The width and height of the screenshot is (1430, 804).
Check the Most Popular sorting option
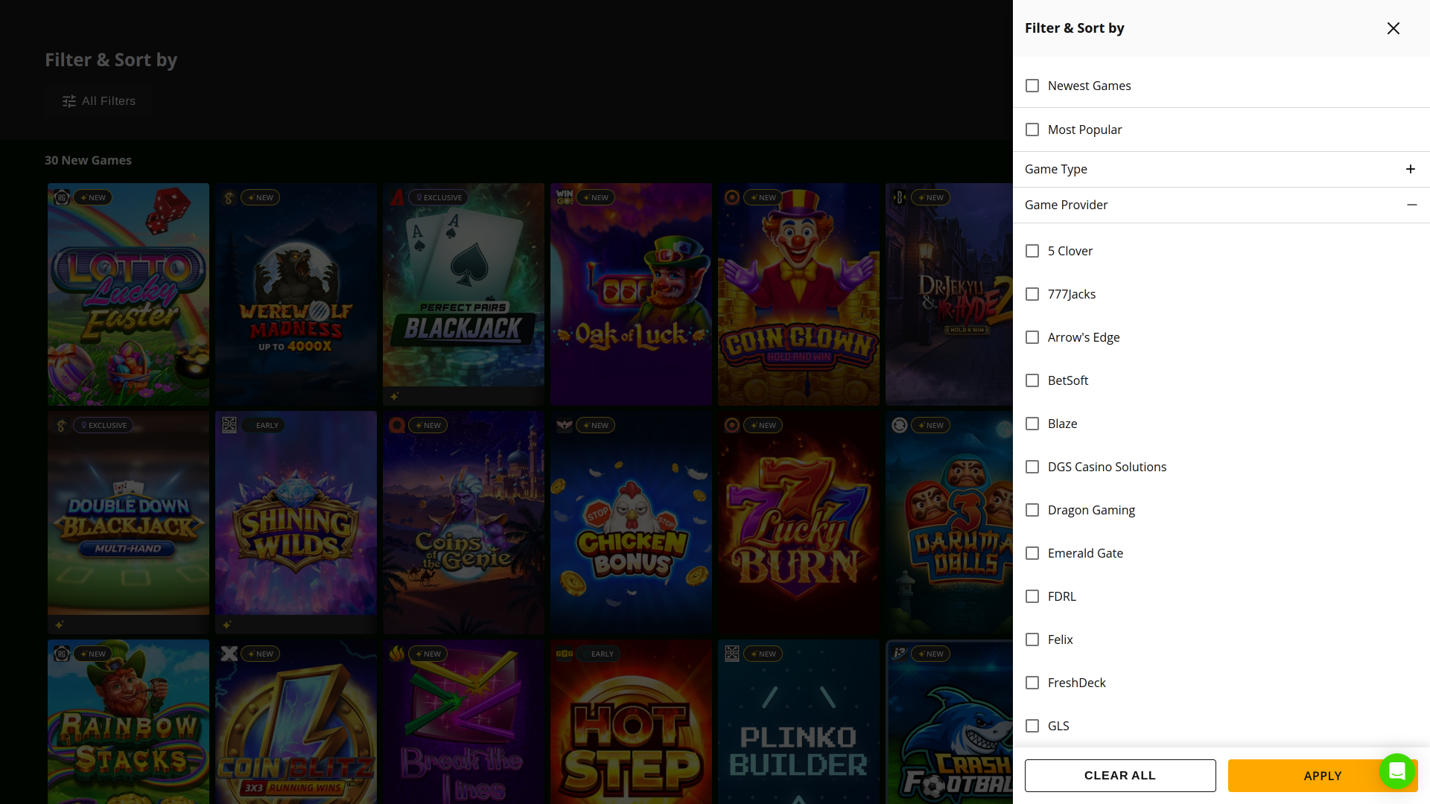click(x=1032, y=130)
